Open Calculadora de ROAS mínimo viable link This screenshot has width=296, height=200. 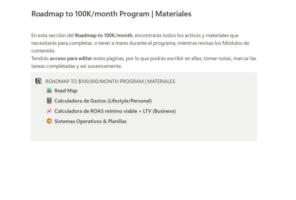(115, 111)
